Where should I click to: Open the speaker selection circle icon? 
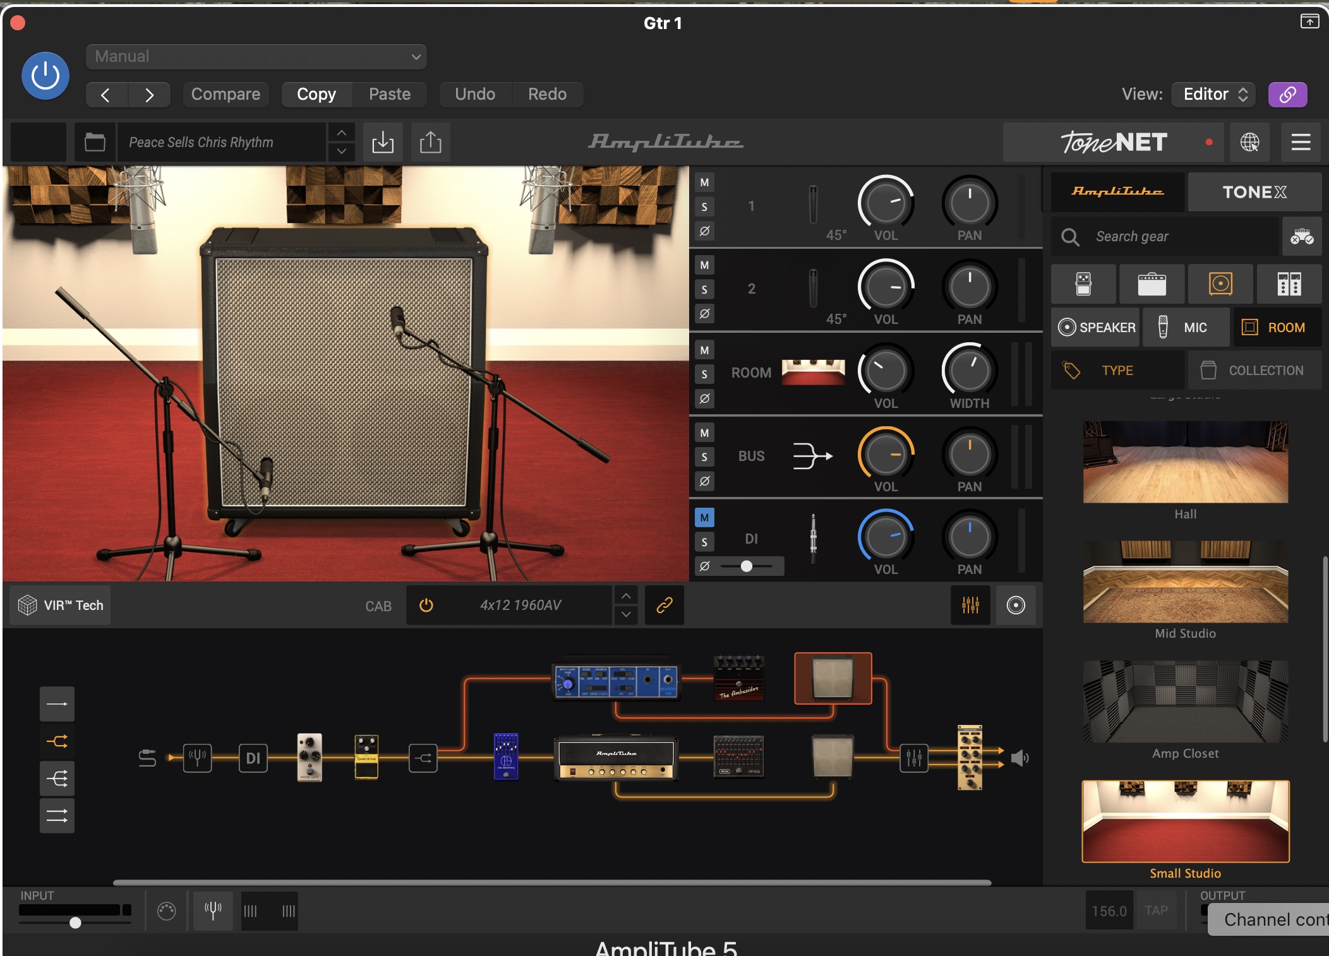coord(1016,605)
